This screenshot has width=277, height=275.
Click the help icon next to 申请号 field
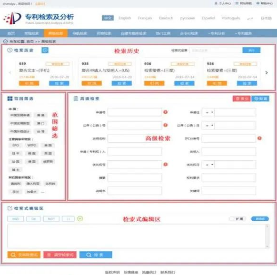click(x=165, y=112)
